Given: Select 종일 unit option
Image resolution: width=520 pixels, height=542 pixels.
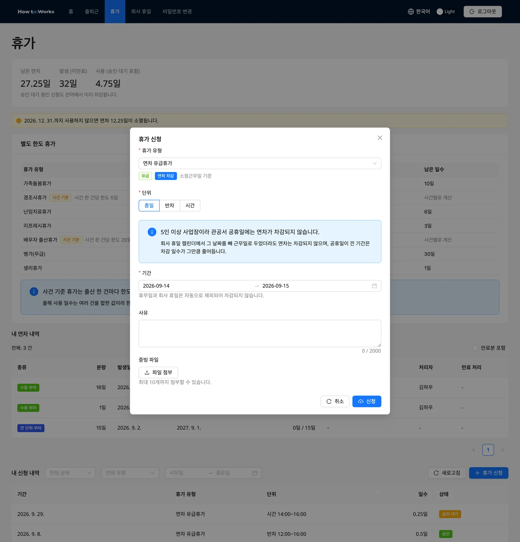Looking at the screenshot, I should (x=149, y=205).
